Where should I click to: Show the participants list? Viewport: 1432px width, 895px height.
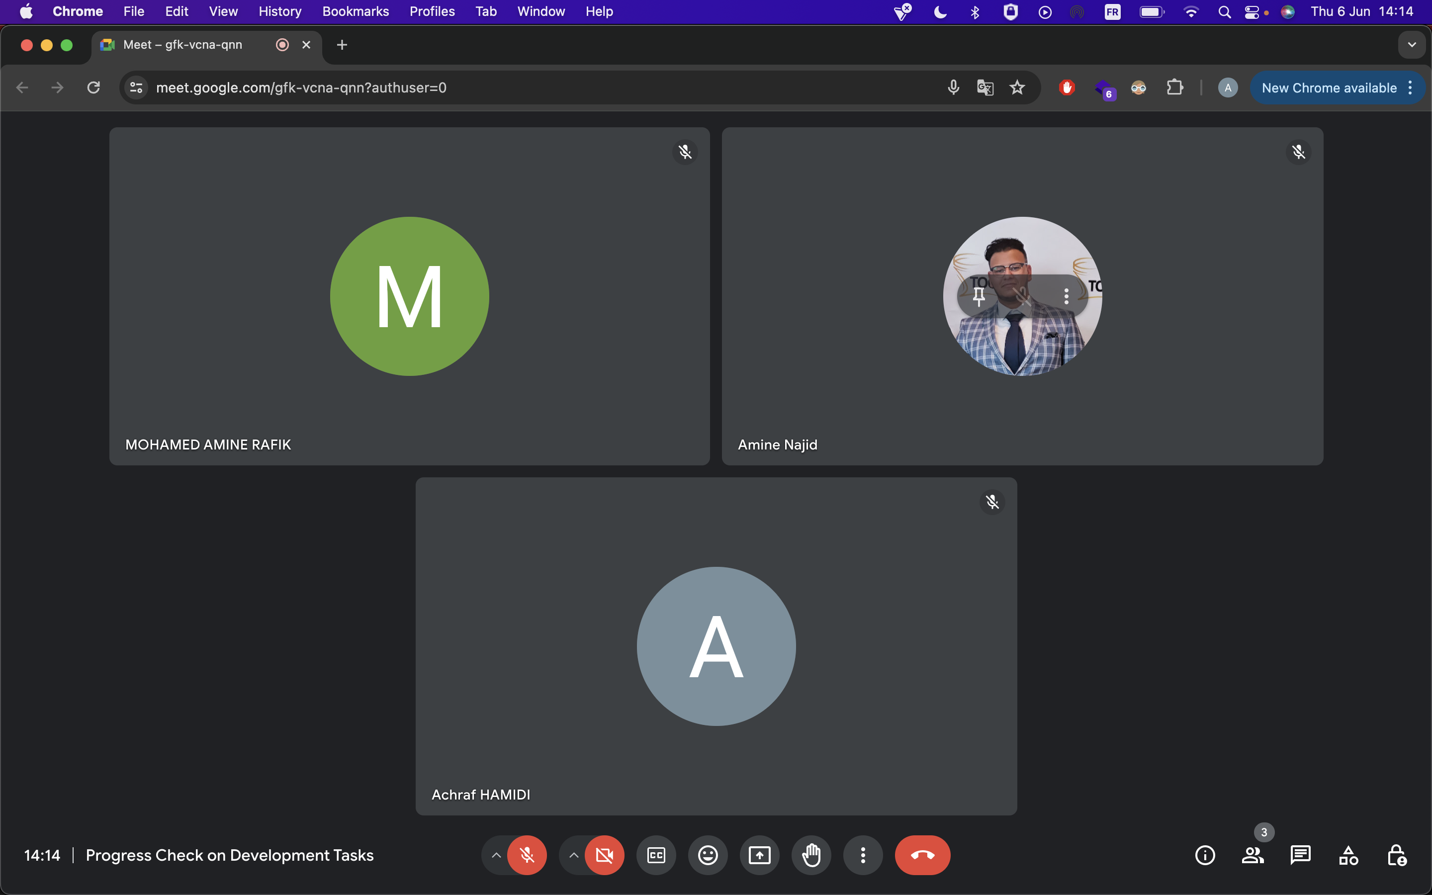tap(1252, 855)
